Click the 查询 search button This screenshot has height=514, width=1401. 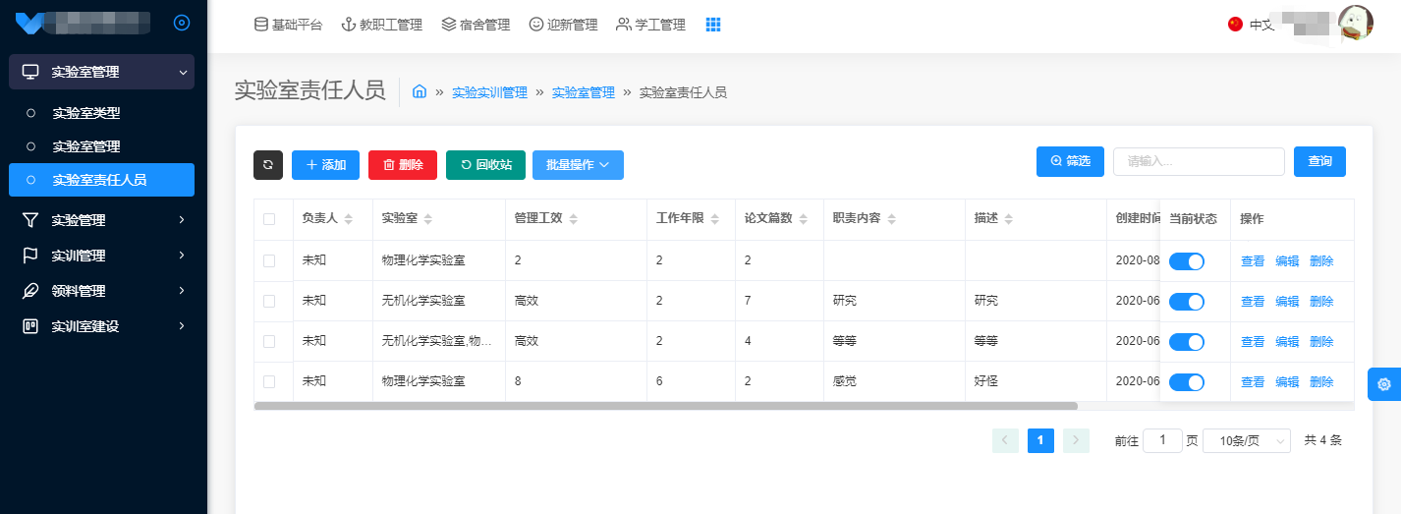click(1319, 161)
